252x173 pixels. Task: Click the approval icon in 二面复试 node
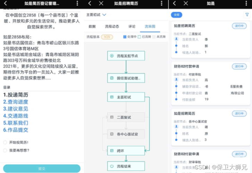coord(112,117)
